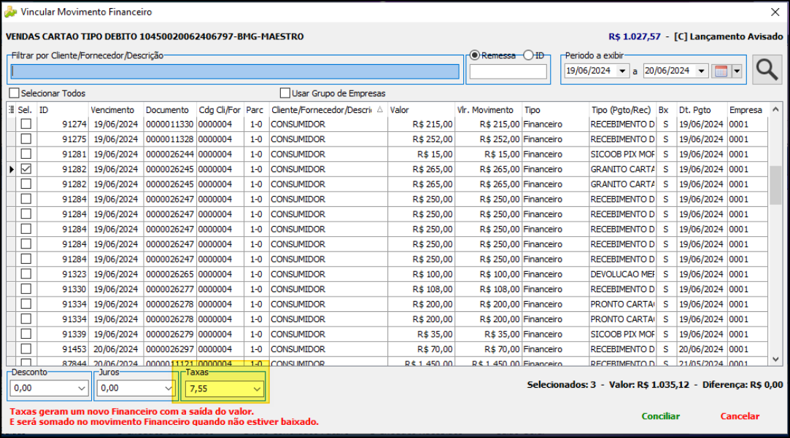790x438 pixels.
Task: Click the current row indicator arrow at 91282
Action: (x=12, y=169)
